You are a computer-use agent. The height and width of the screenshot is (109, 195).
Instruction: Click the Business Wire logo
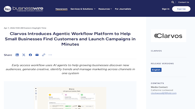pos(24,9)
